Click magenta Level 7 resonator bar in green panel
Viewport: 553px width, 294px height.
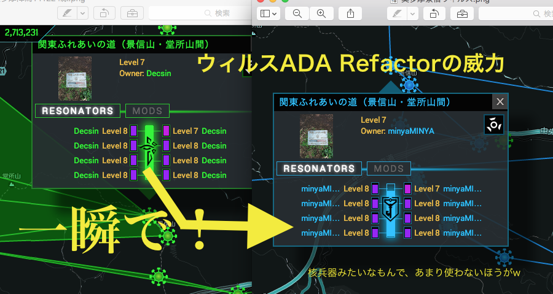(x=166, y=131)
